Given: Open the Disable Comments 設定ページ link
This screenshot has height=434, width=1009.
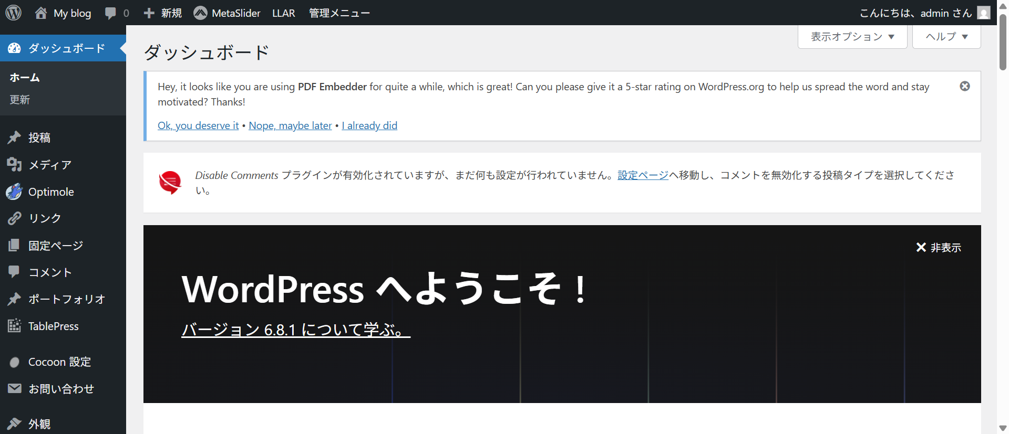Looking at the screenshot, I should [x=643, y=175].
